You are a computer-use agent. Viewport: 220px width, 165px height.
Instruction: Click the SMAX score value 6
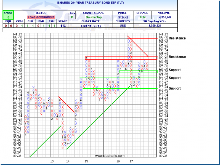(x=6, y=18)
